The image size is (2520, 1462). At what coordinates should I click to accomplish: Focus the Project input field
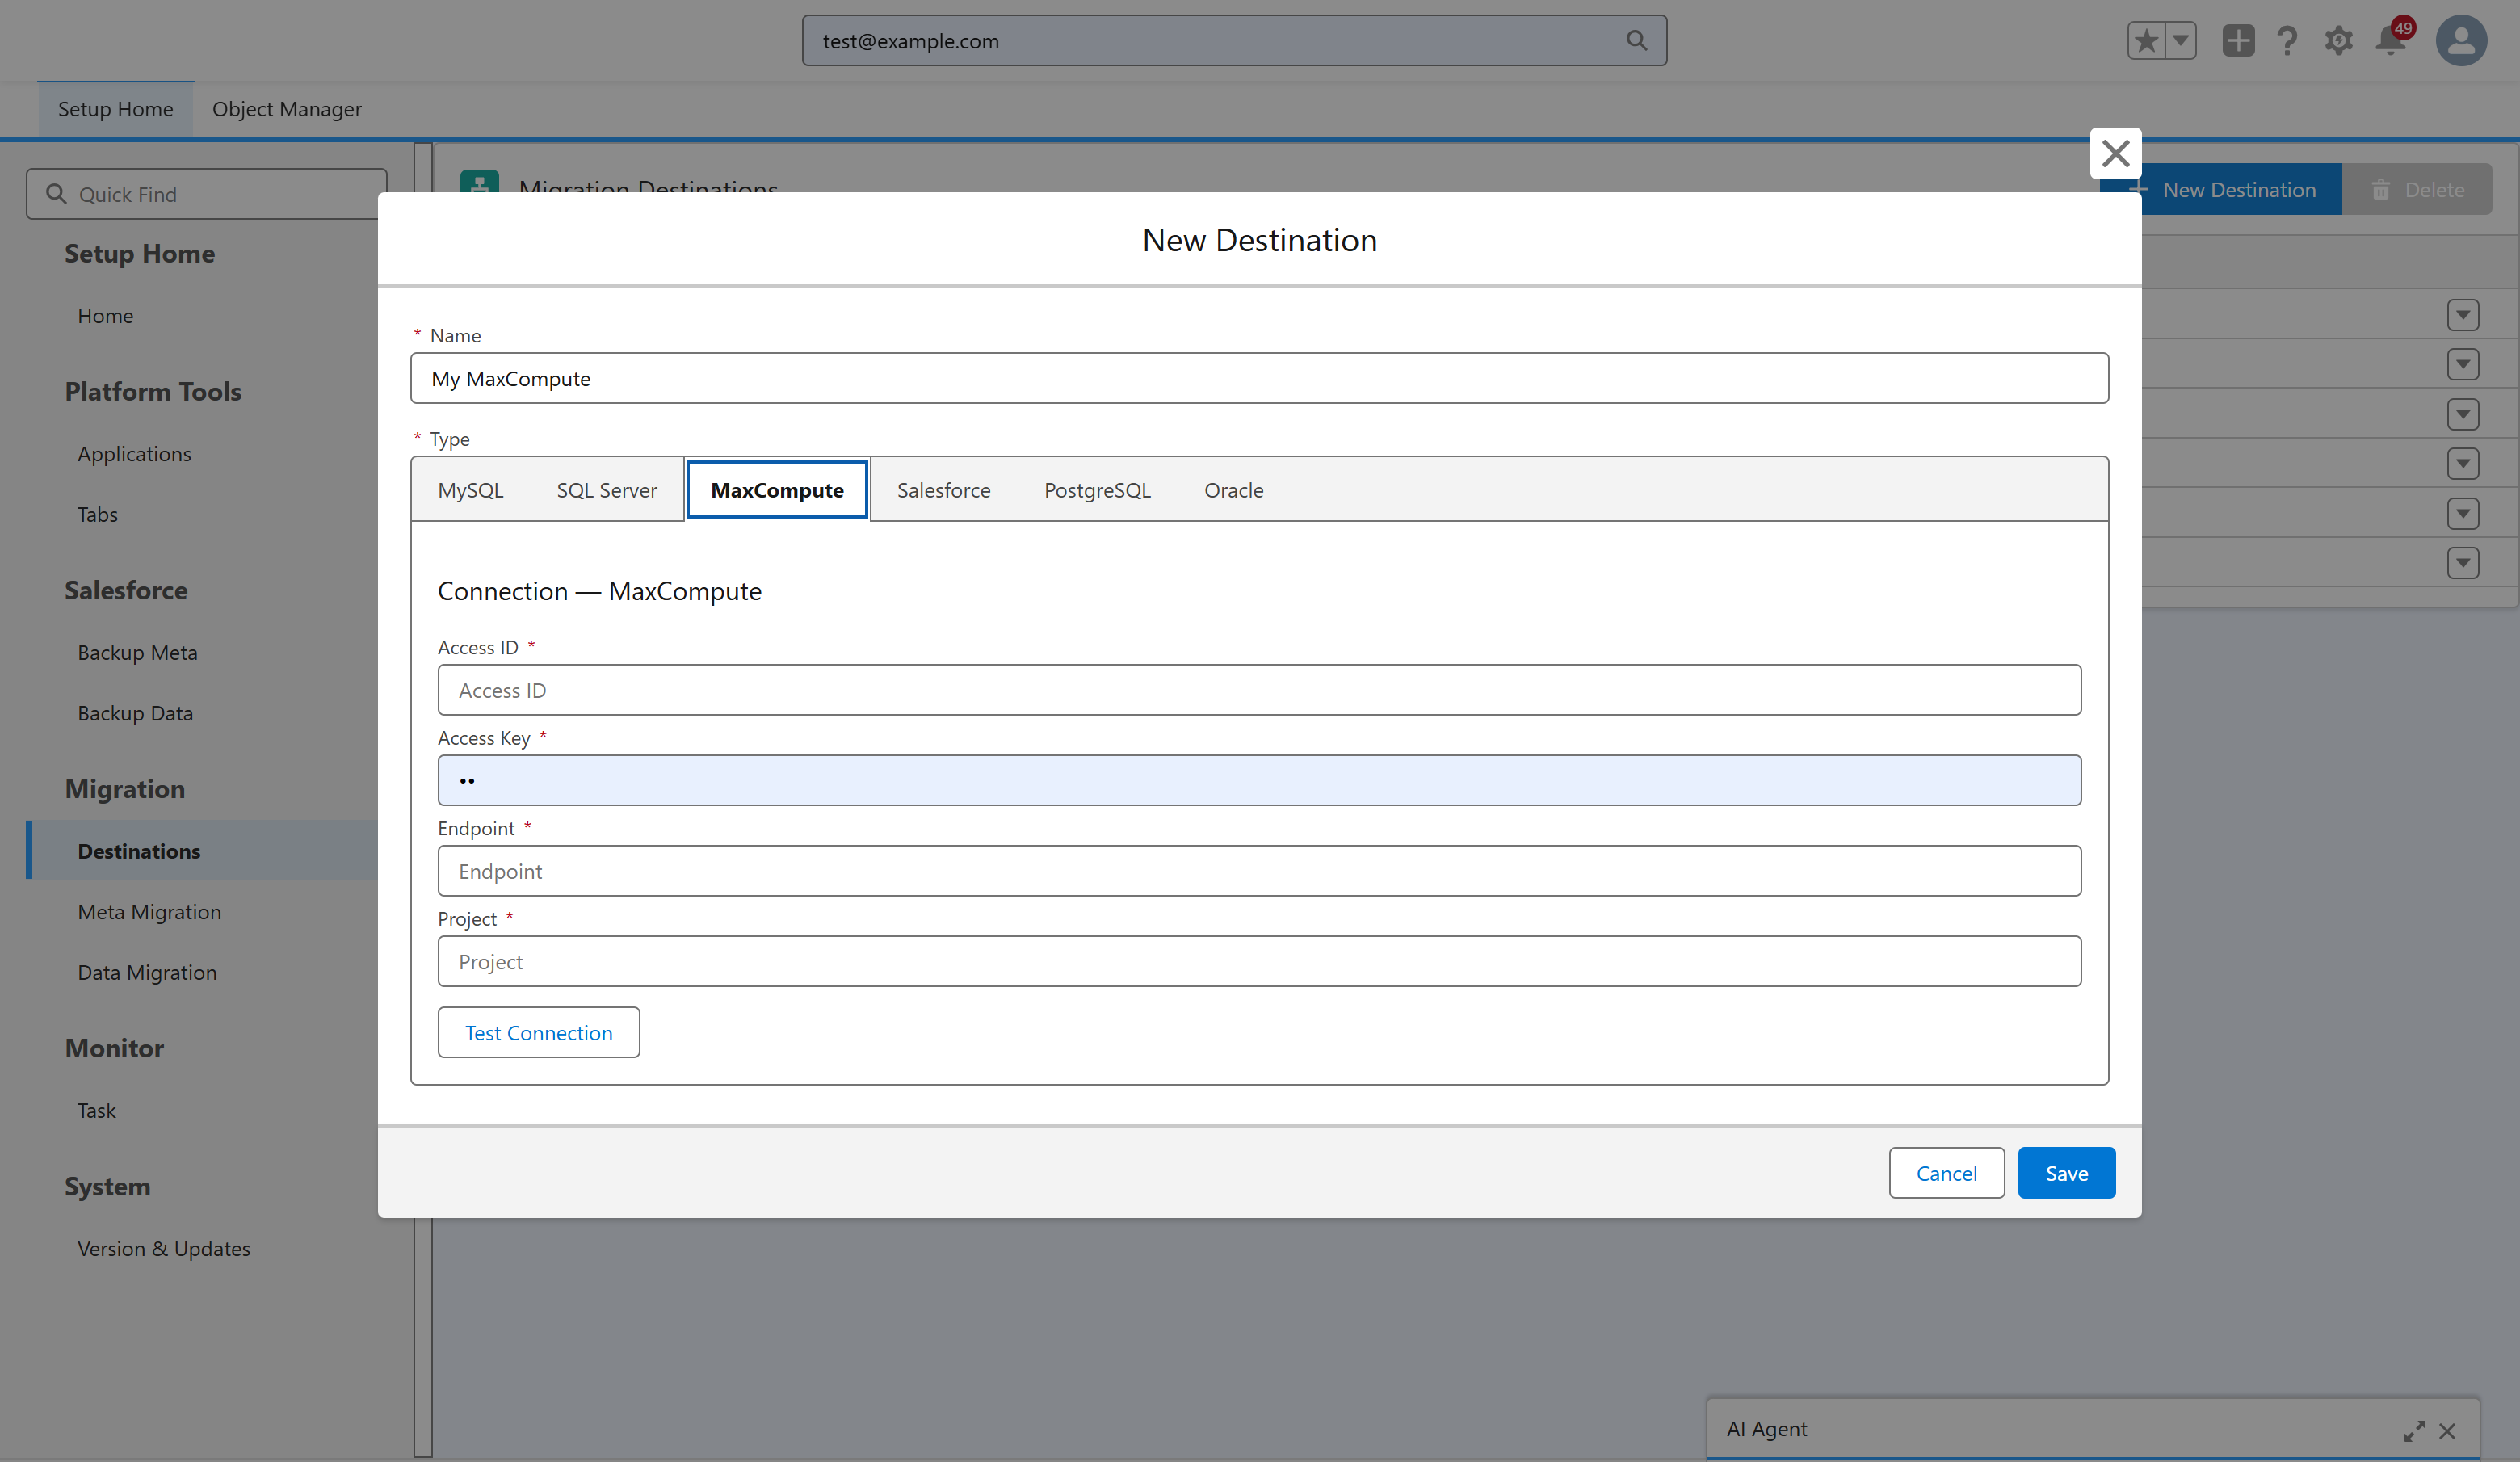(x=1260, y=961)
